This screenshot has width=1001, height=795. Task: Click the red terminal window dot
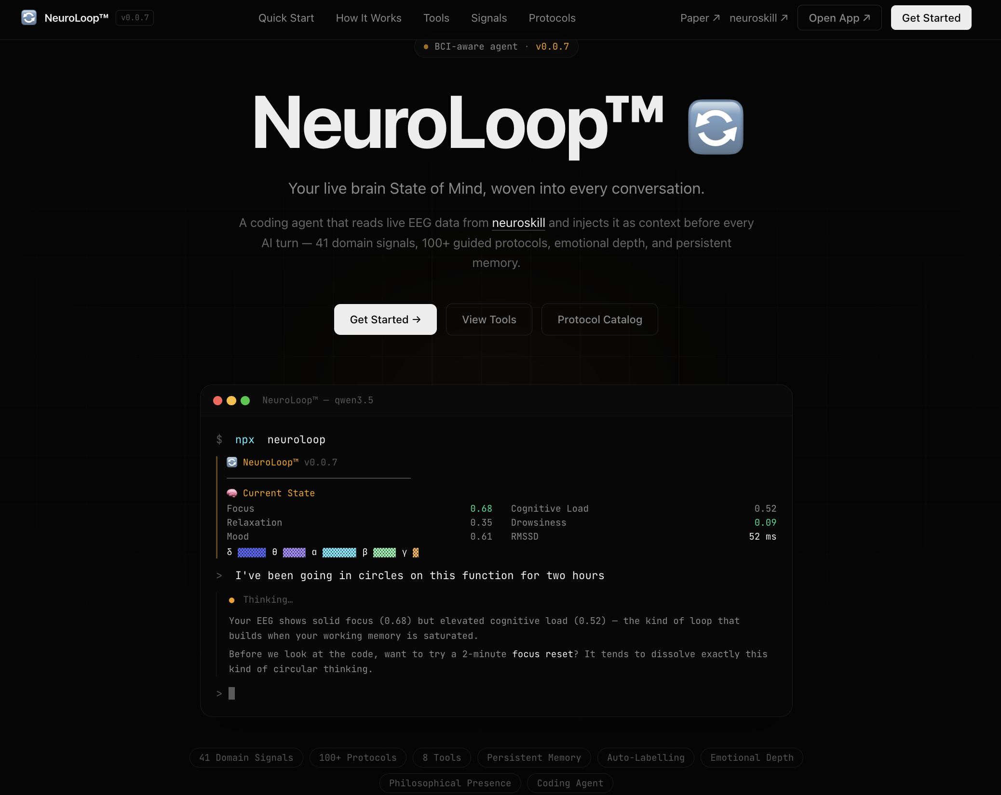click(217, 400)
